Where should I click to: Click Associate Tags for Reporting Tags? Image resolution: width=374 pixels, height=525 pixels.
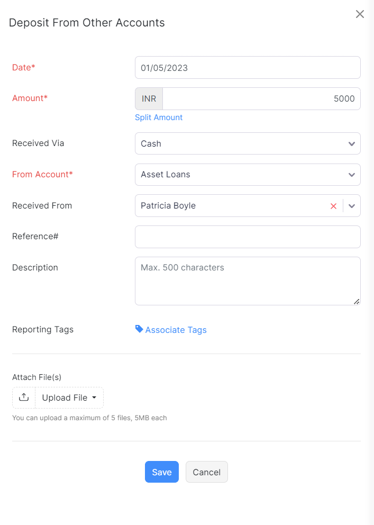pos(175,329)
